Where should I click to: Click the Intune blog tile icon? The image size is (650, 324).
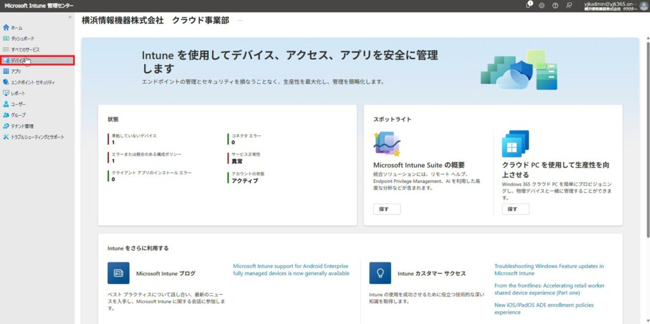coord(118,273)
